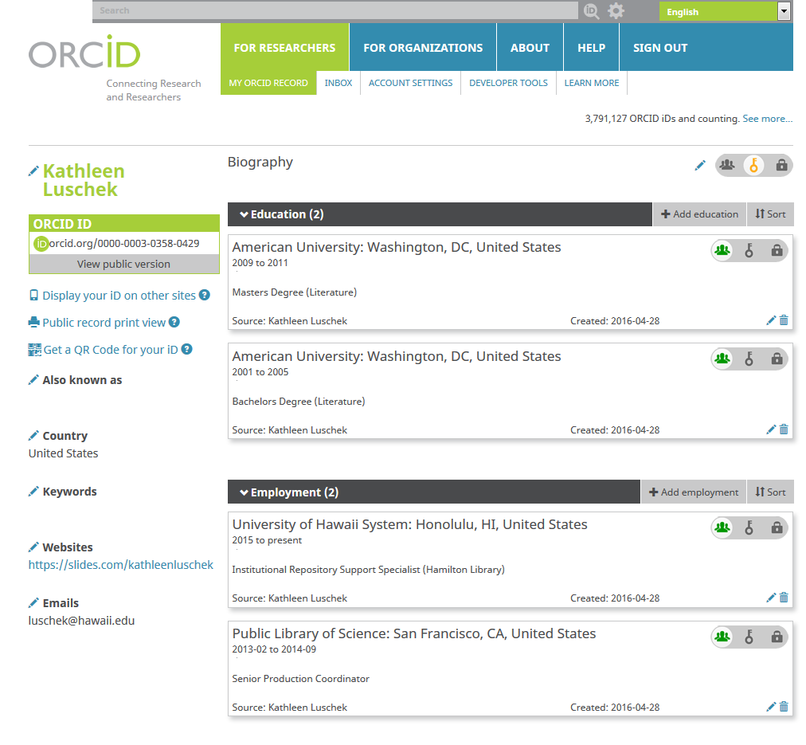
Task: Collapse the Education (2) section
Action: [245, 214]
